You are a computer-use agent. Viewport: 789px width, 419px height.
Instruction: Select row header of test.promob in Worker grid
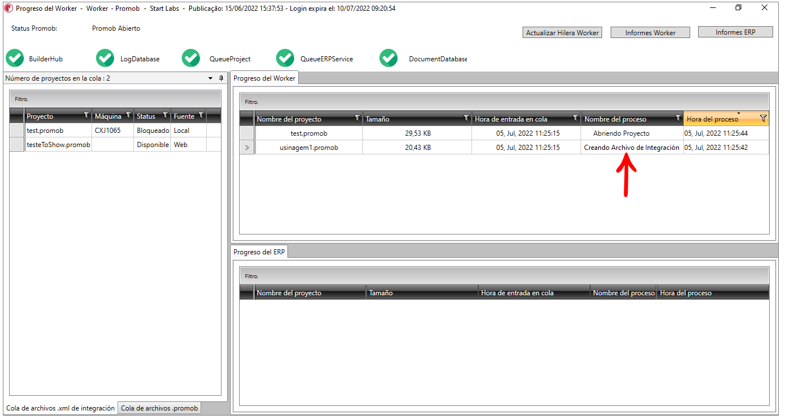[x=247, y=133]
